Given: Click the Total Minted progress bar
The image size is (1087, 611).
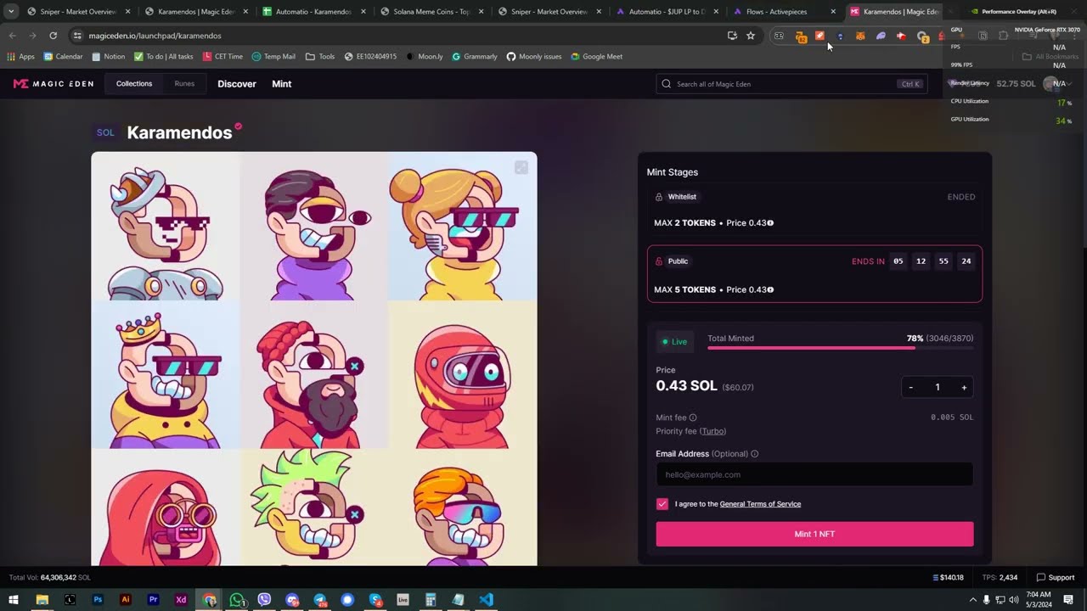Looking at the screenshot, I should tap(841, 348).
